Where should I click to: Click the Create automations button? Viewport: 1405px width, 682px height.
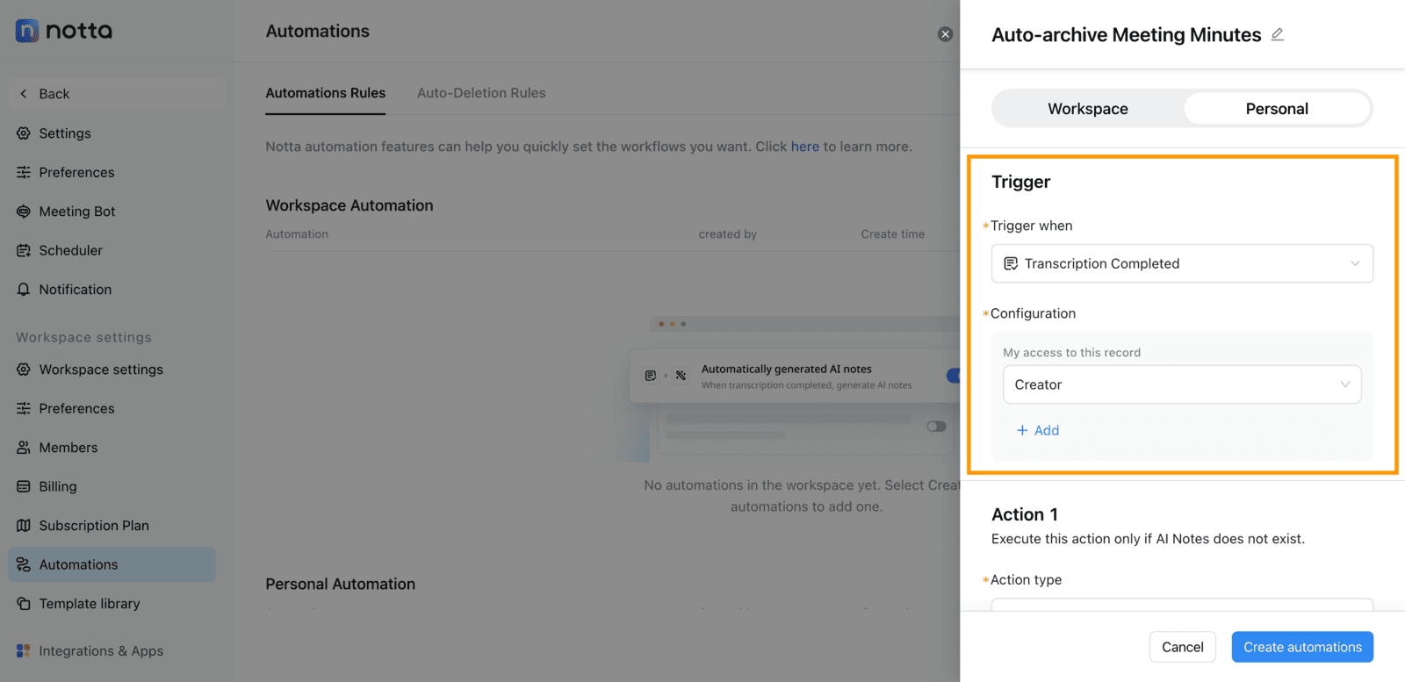click(x=1302, y=647)
